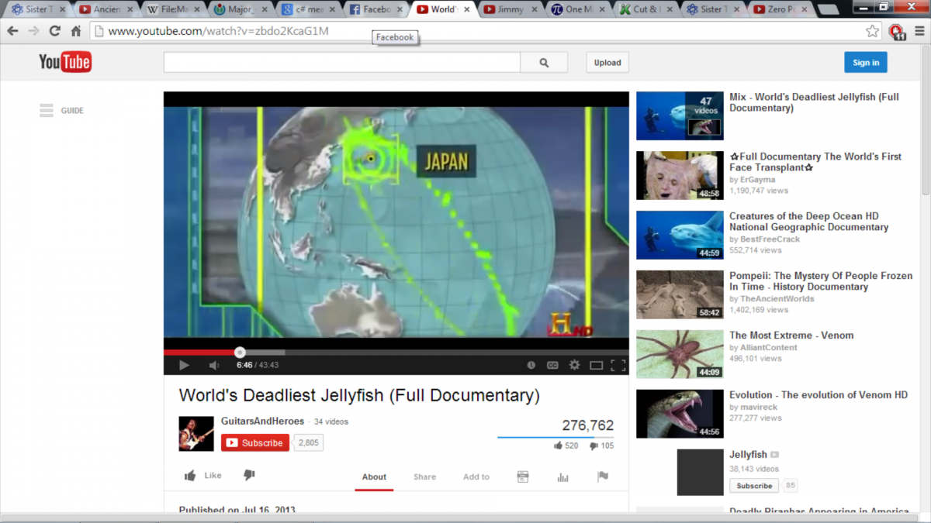
Task: Click the magnifier search button
Action: click(544, 63)
